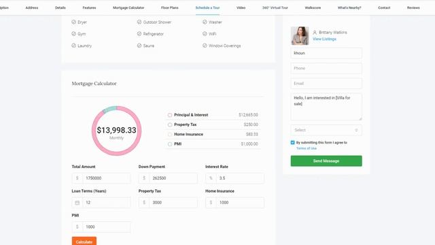Select the Principal & Interest legend circle

(x=170, y=115)
